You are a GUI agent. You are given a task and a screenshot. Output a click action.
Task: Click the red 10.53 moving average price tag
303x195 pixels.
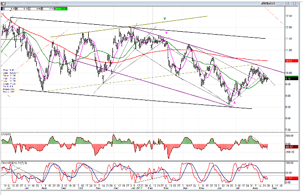coord(292,61)
